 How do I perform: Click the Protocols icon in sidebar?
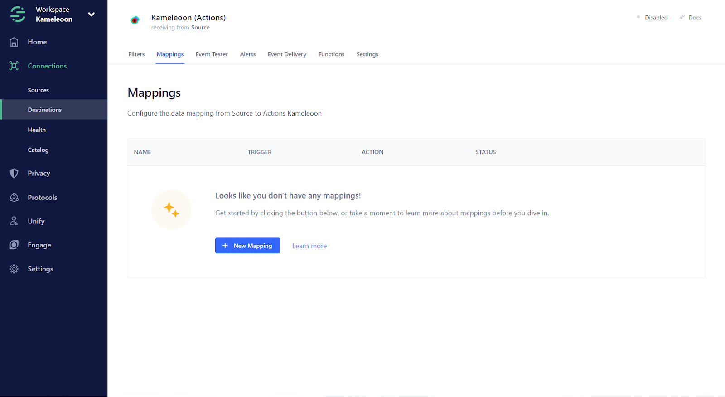(14, 197)
